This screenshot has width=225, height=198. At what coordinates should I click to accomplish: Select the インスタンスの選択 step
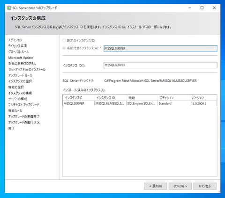tap(20, 81)
